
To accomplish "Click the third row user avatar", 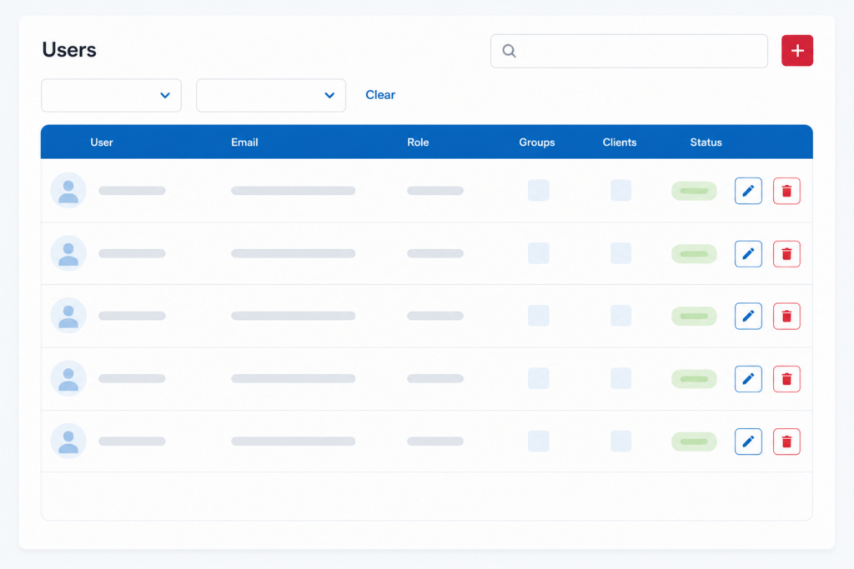I will [x=68, y=316].
